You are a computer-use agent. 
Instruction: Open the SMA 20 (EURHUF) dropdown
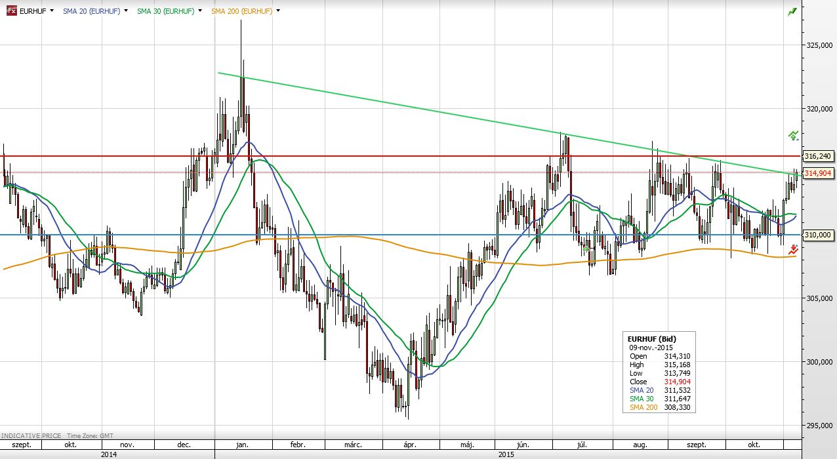(x=126, y=11)
